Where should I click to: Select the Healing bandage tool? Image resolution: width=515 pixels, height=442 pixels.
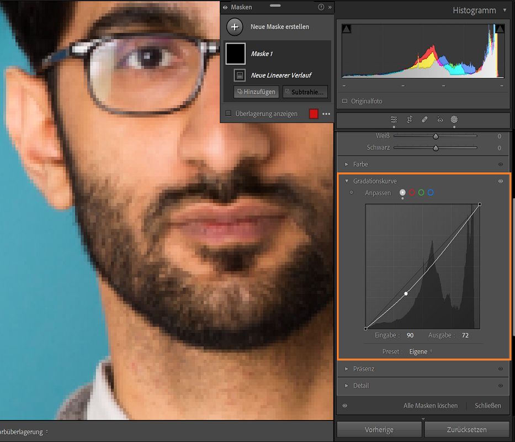pos(424,119)
